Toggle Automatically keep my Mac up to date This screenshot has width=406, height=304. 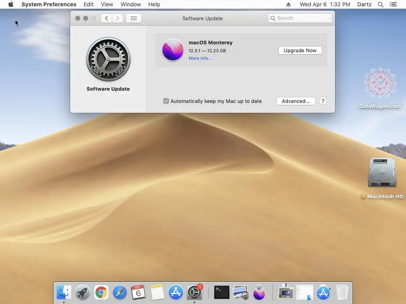coord(166,101)
